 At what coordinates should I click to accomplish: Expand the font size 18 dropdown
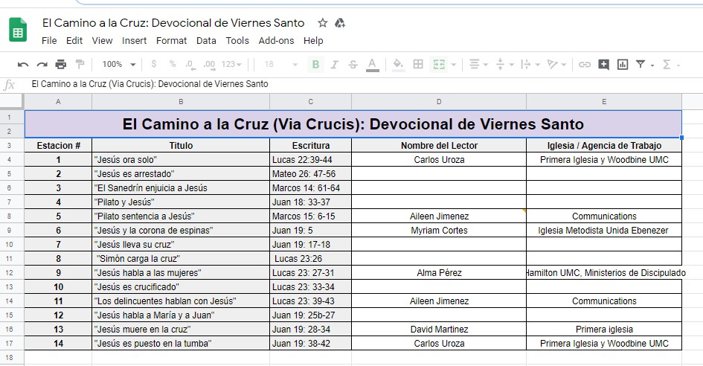(280, 65)
